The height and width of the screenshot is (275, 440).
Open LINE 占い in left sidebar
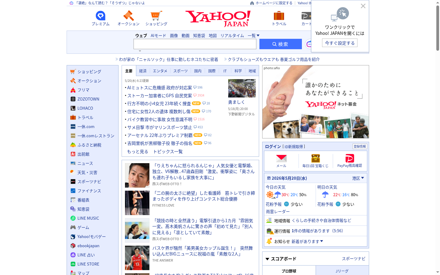(86, 255)
